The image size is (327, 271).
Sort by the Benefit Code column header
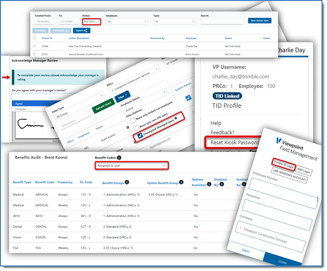tap(45, 182)
